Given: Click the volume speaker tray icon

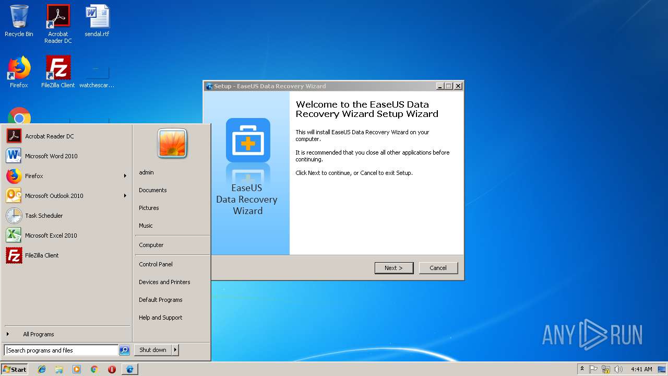Looking at the screenshot, I should [x=618, y=369].
